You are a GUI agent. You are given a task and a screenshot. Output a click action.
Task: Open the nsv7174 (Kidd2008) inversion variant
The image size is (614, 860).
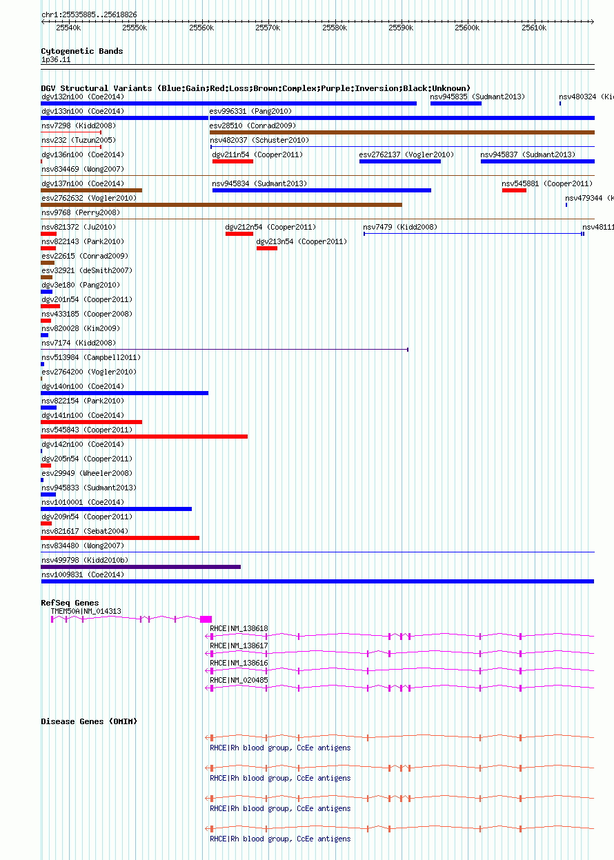point(225,350)
